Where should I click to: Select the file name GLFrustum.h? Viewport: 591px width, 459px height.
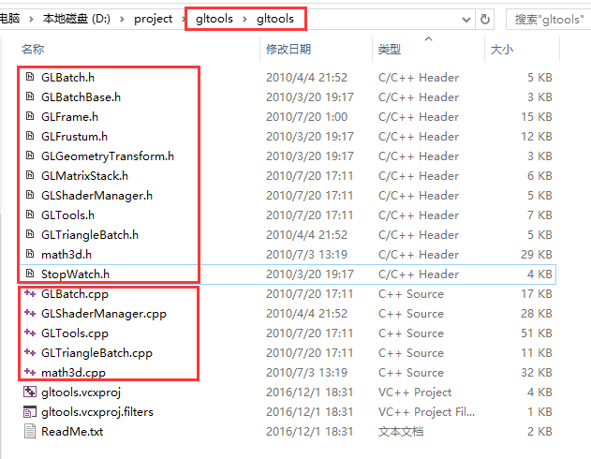74,136
